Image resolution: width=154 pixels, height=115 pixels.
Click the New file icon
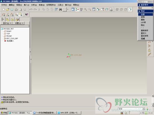click(4, 9)
